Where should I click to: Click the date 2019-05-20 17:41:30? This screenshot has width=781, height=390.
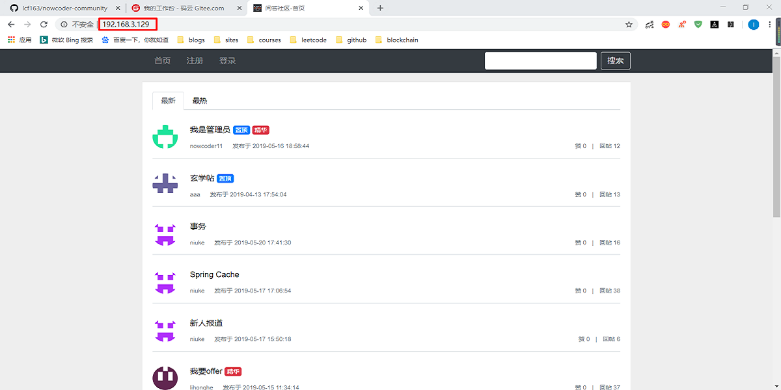click(262, 242)
